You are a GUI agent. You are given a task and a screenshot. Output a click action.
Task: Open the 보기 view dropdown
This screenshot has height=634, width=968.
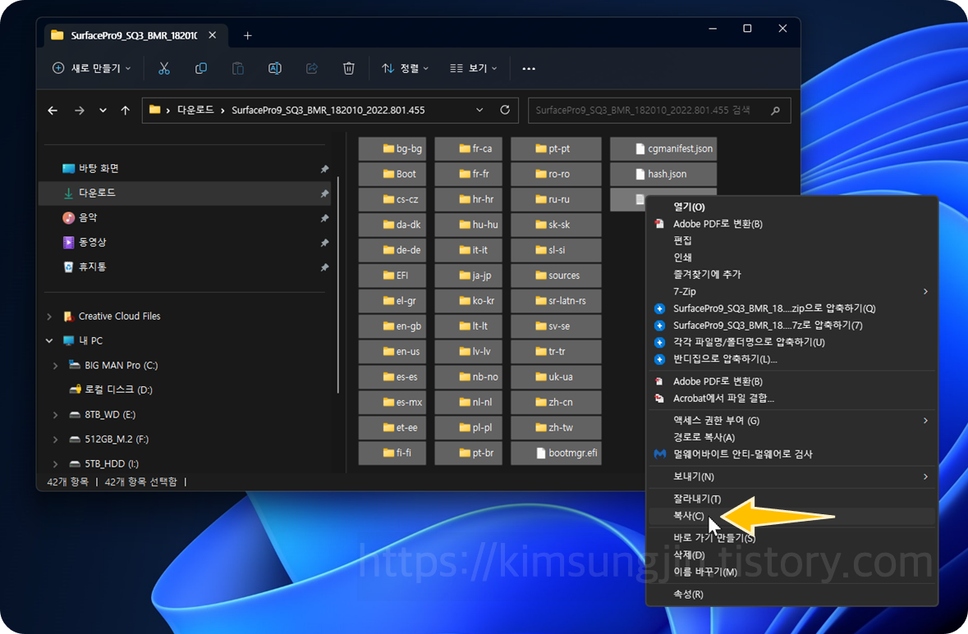(474, 68)
